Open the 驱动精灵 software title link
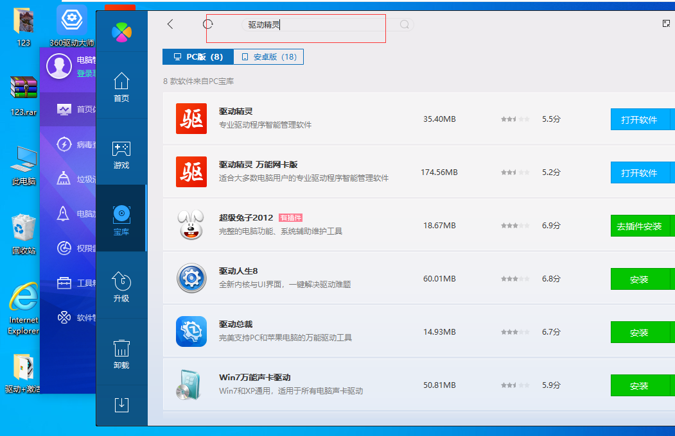The width and height of the screenshot is (675, 436). 236,112
